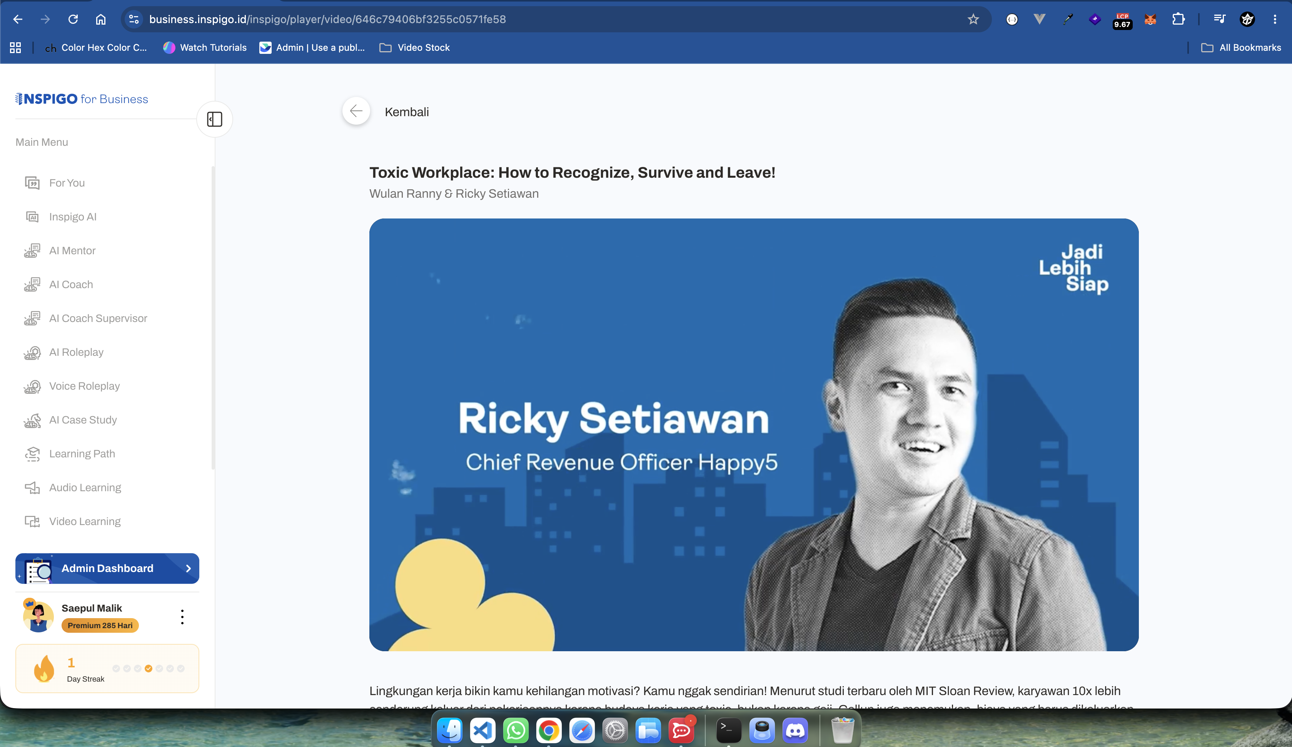Screen dimensions: 1292x747
Task: Click the sidebar menu scrollbar
Action: pyautogui.click(x=213, y=318)
